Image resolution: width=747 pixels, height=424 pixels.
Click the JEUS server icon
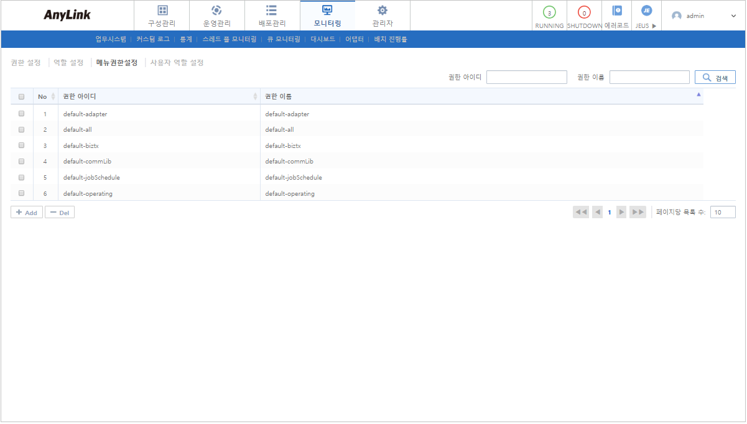point(646,11)
